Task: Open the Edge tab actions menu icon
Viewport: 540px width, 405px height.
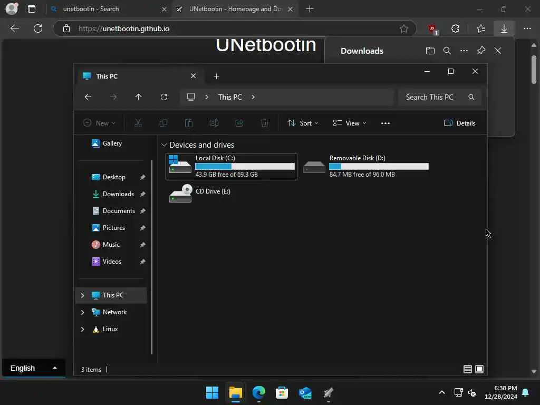Action: pos(32,9)
